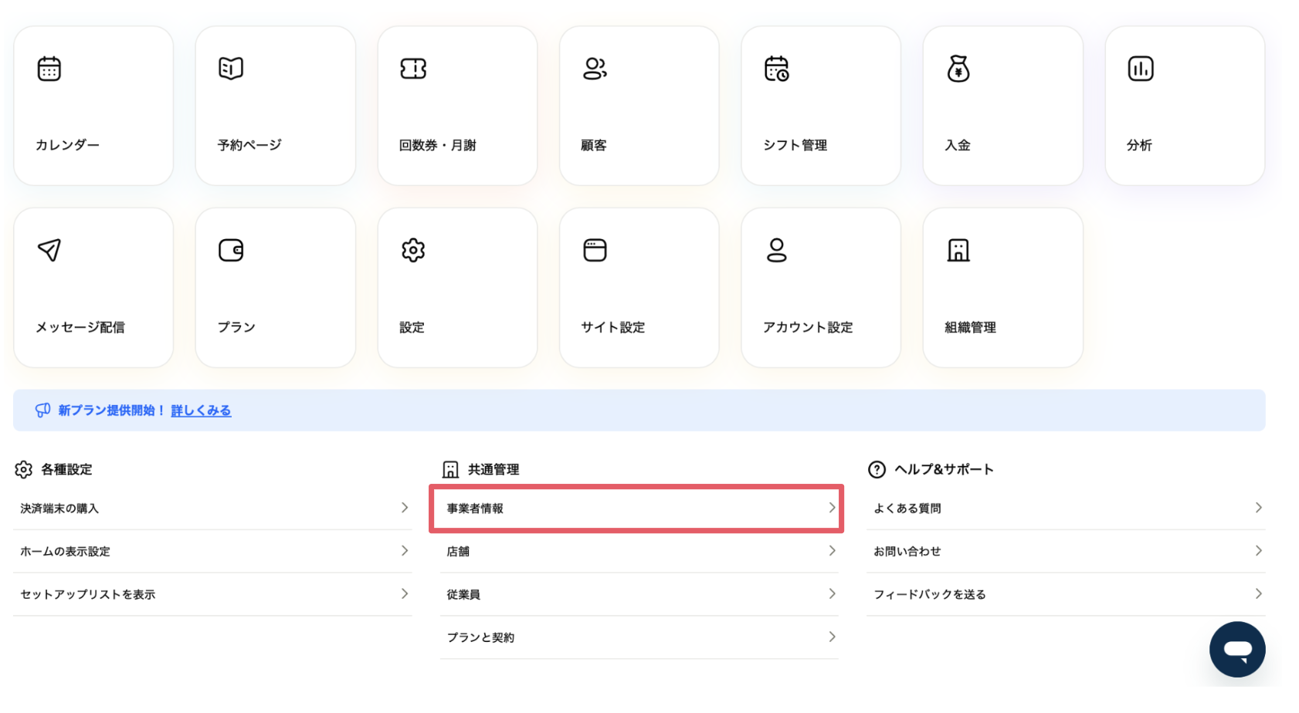Open 従業員 management entry
The height and width of the screenshot is (713, 1299).
click(639, 594)
